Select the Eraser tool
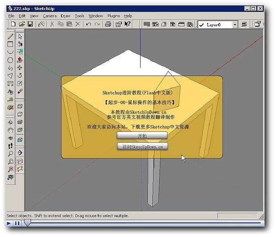This screenshot has height=237, width=275. pyautogui.click(x=20, y=91)
